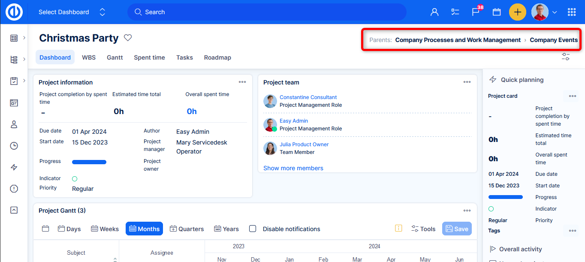This screenshot has width=585, height=262.
Task: Expand the user avatar menu arrow
Action: (x=555, y=12)
